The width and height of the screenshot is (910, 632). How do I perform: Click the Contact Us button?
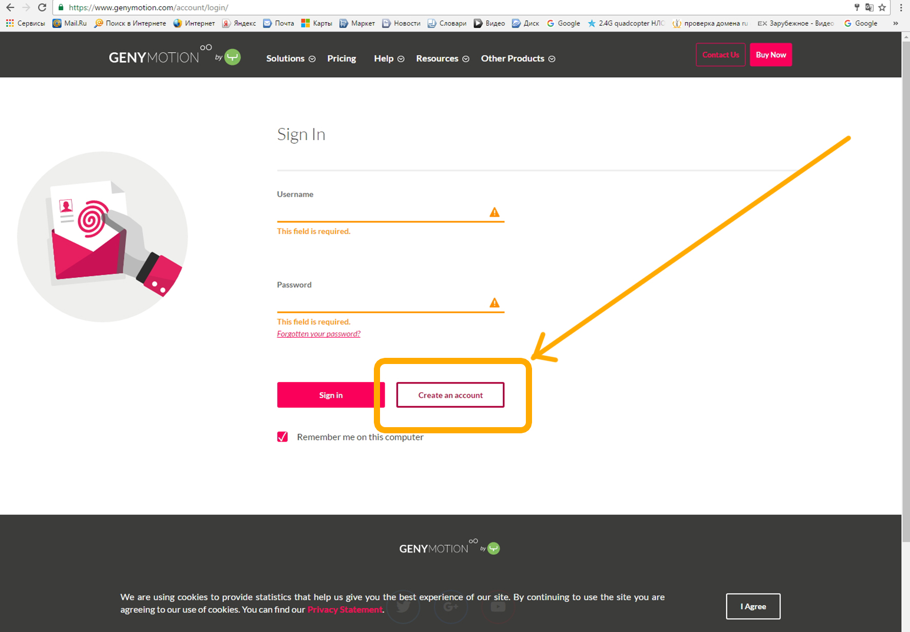(x=721, y=55)
